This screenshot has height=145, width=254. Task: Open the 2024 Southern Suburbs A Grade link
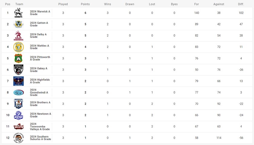tap(41, 138)
